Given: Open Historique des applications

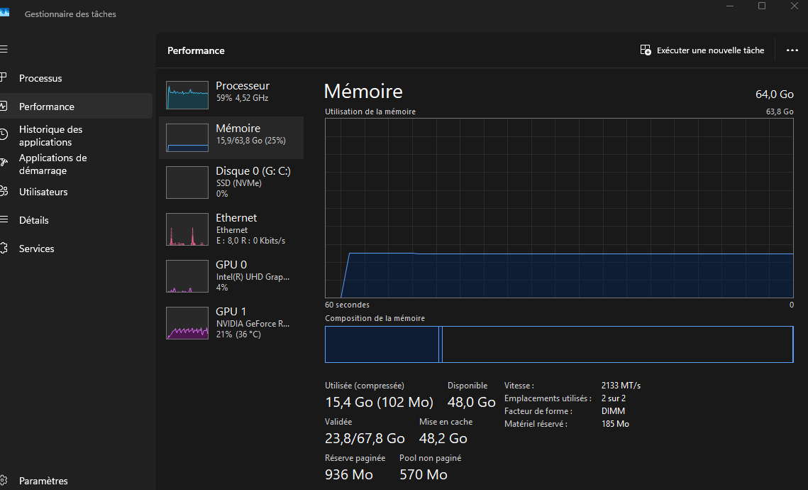Looking at the screenshot, I should pyautogui.click(x=50, y=136).
